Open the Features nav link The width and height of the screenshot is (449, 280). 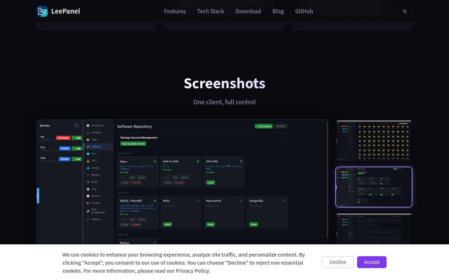175,11
